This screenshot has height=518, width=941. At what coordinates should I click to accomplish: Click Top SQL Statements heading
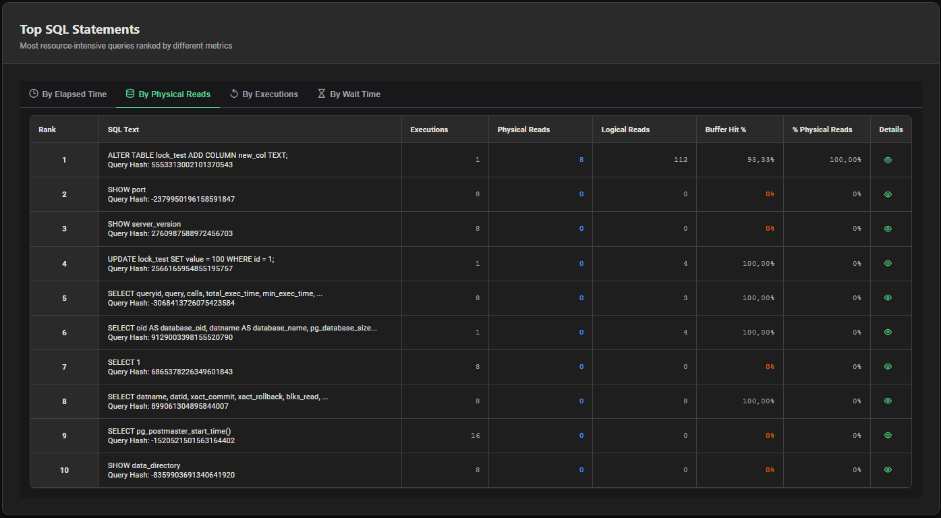(80, 30)
